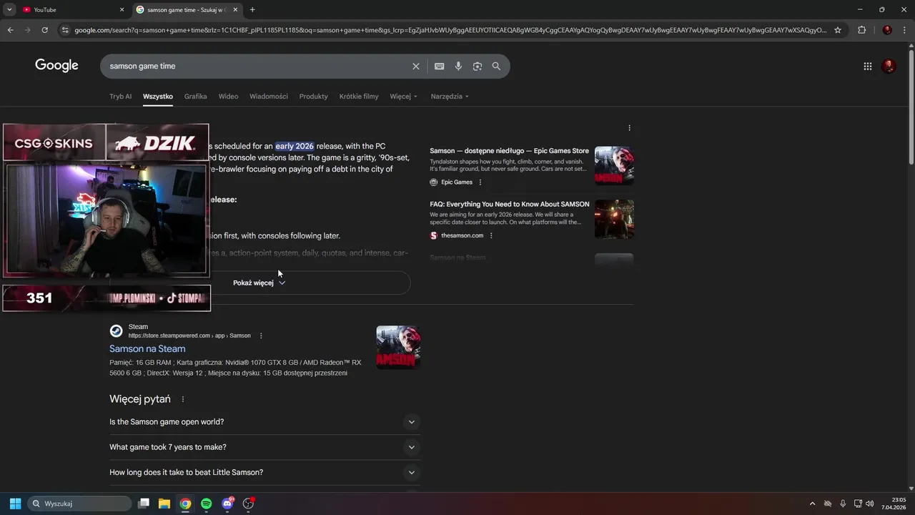915x515 pixels.
Task: Open more options for AI overview
Action: [629, 128]
